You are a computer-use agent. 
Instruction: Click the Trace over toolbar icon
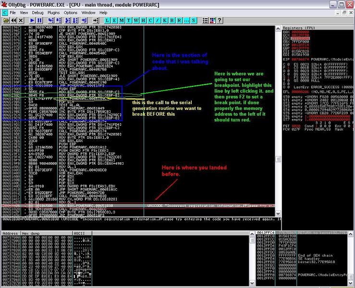[75, 21]
